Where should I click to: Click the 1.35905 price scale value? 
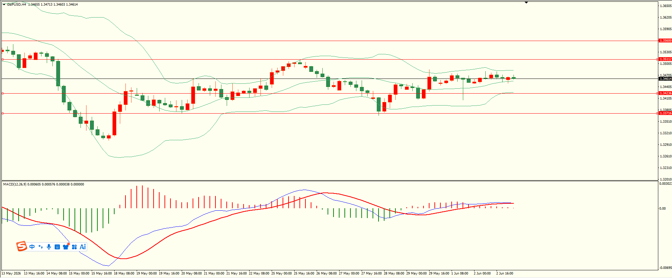click(x=666, y=29)
